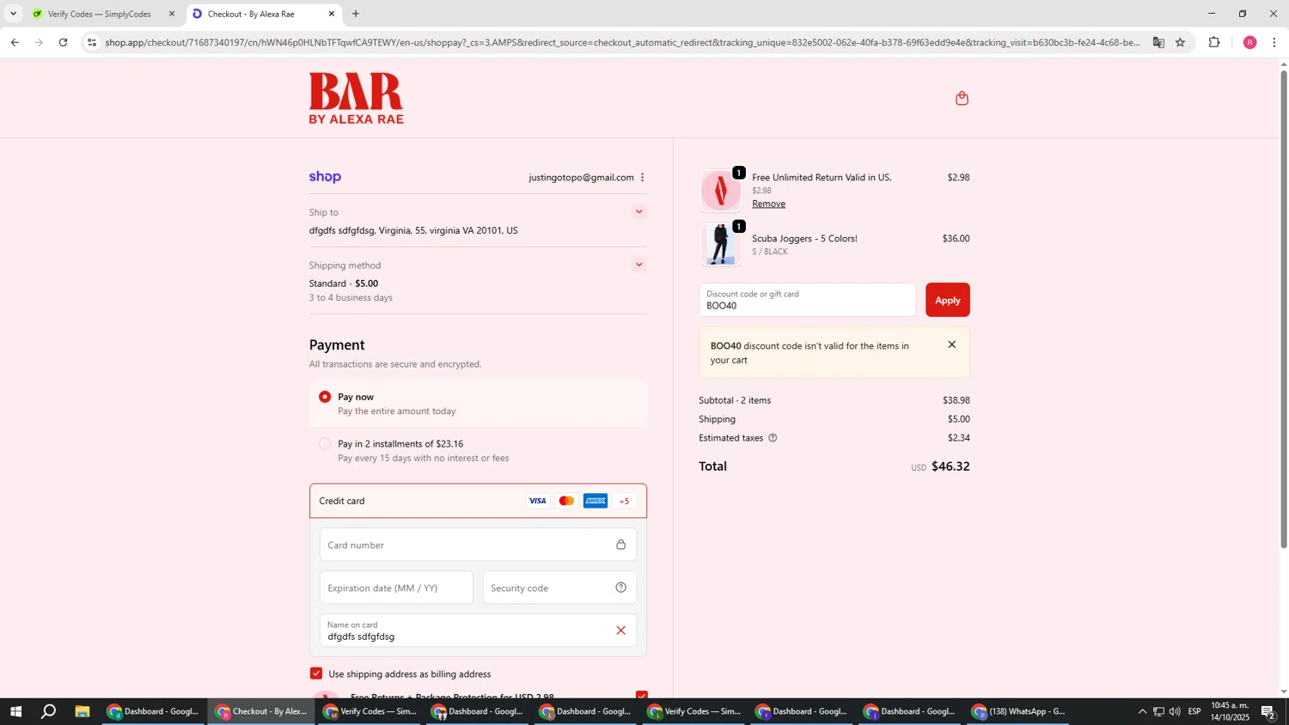1289x725 pixels.
Task: Show the security code help icon
Action: click(620, 588)
